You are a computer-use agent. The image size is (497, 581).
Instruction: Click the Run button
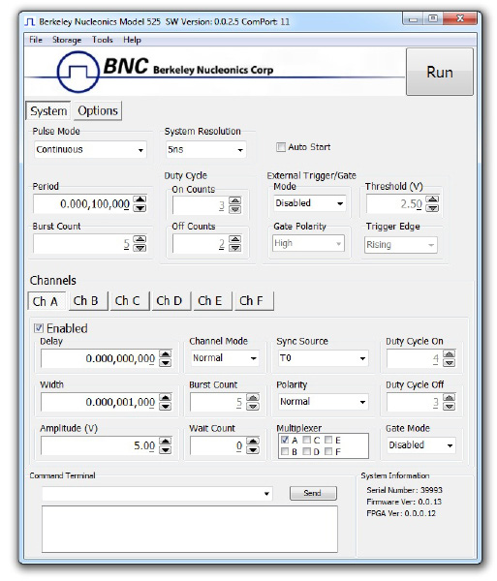coord(440,72)
